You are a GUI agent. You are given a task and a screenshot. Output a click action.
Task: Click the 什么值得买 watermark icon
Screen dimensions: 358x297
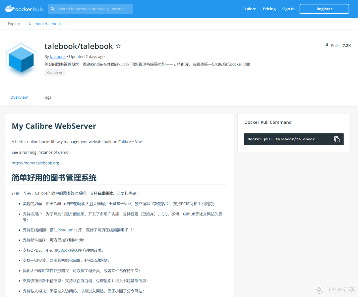319,290
